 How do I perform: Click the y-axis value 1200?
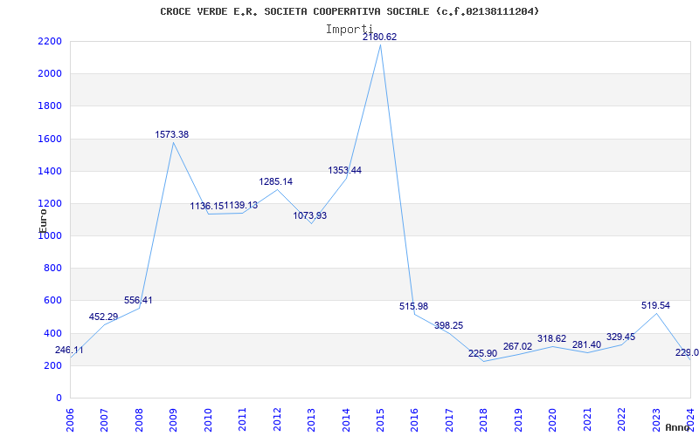tap(49, 204)
